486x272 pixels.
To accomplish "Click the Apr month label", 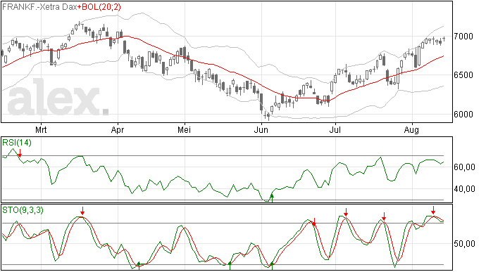I will coord(118,129).
